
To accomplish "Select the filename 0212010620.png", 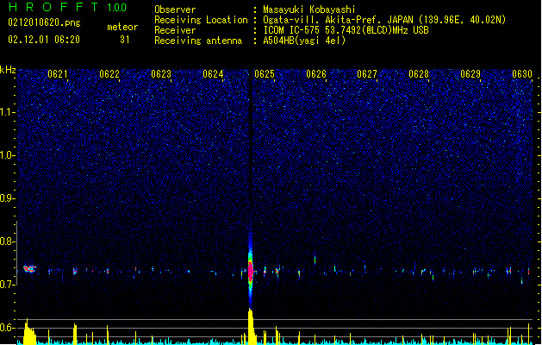I will pos(44,22).
